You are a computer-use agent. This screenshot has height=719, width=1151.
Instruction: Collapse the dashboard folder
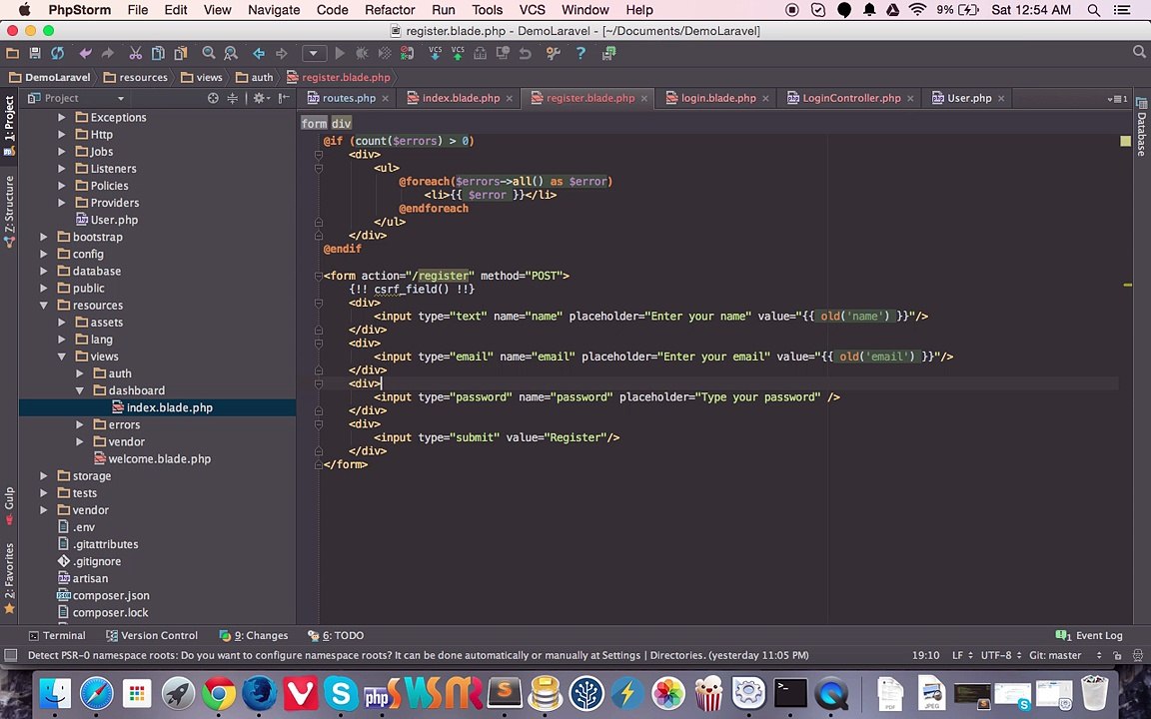click(80, 390)
